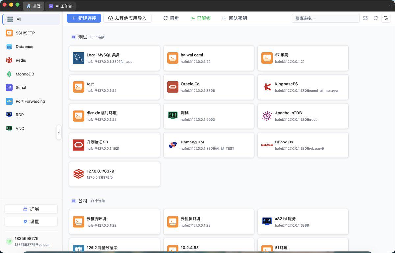Click the Port Forwarding sidebar icon
The image size is (395, 253).
click(9, 101)
